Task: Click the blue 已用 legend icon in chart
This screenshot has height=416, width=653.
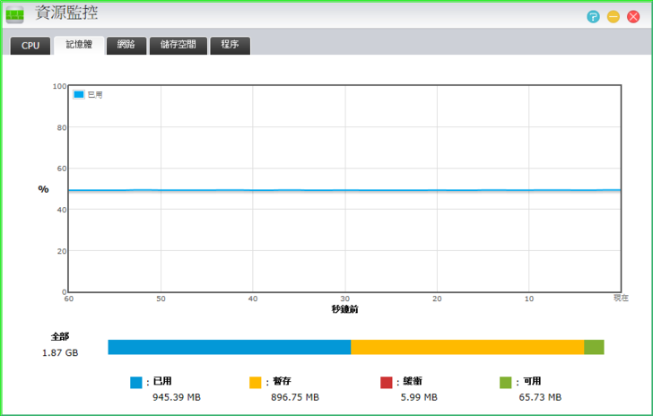Action: [79, 94]
